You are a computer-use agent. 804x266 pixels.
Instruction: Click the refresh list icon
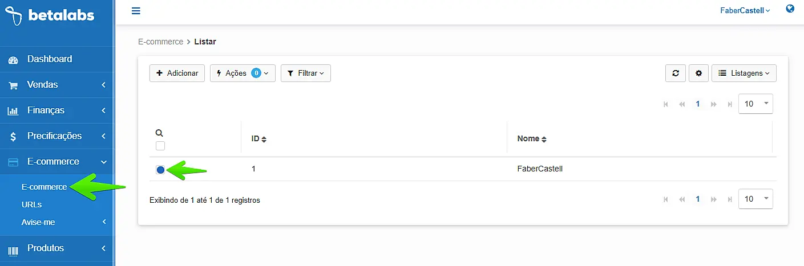pyautogui.click(x=675, y=73)
